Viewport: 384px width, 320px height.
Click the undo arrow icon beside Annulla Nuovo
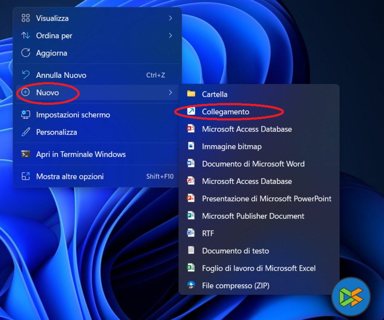26,75
